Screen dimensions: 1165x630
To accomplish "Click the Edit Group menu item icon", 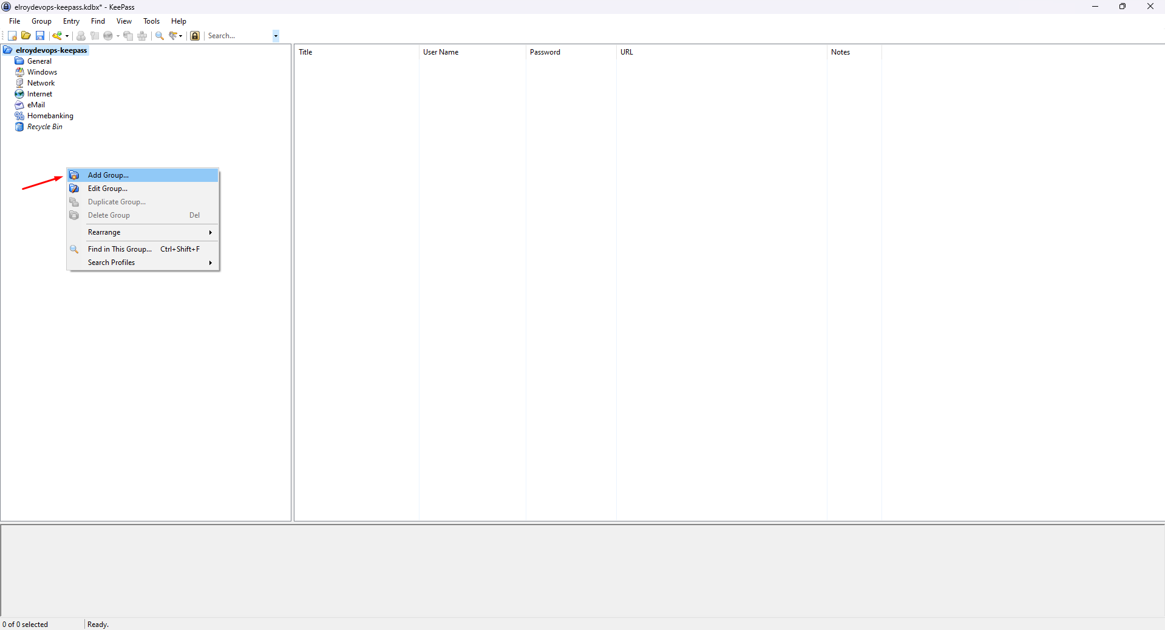I will coord(74,189).
